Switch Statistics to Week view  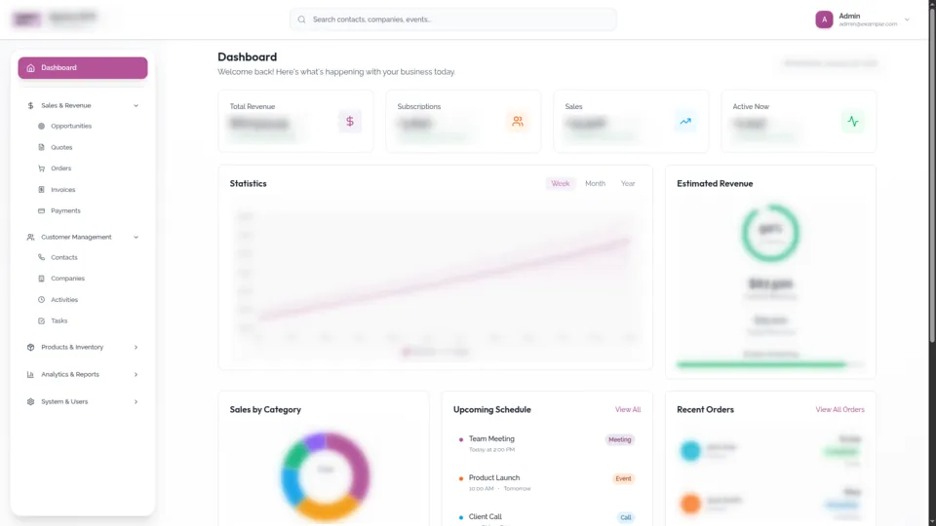pyautogui.click(x=560, y=184)
